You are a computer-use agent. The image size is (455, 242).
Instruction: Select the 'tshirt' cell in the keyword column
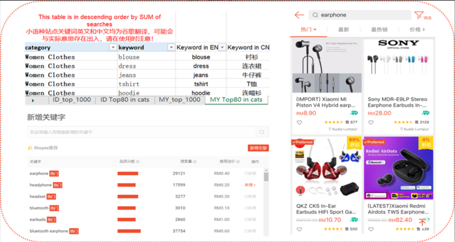[x=146, y=84]
